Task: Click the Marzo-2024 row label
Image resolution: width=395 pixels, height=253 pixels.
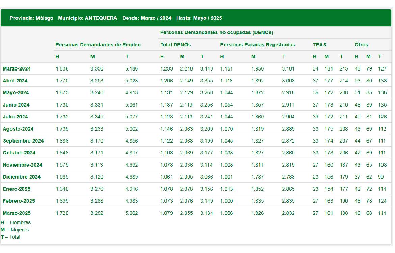Action: point(17,69)
